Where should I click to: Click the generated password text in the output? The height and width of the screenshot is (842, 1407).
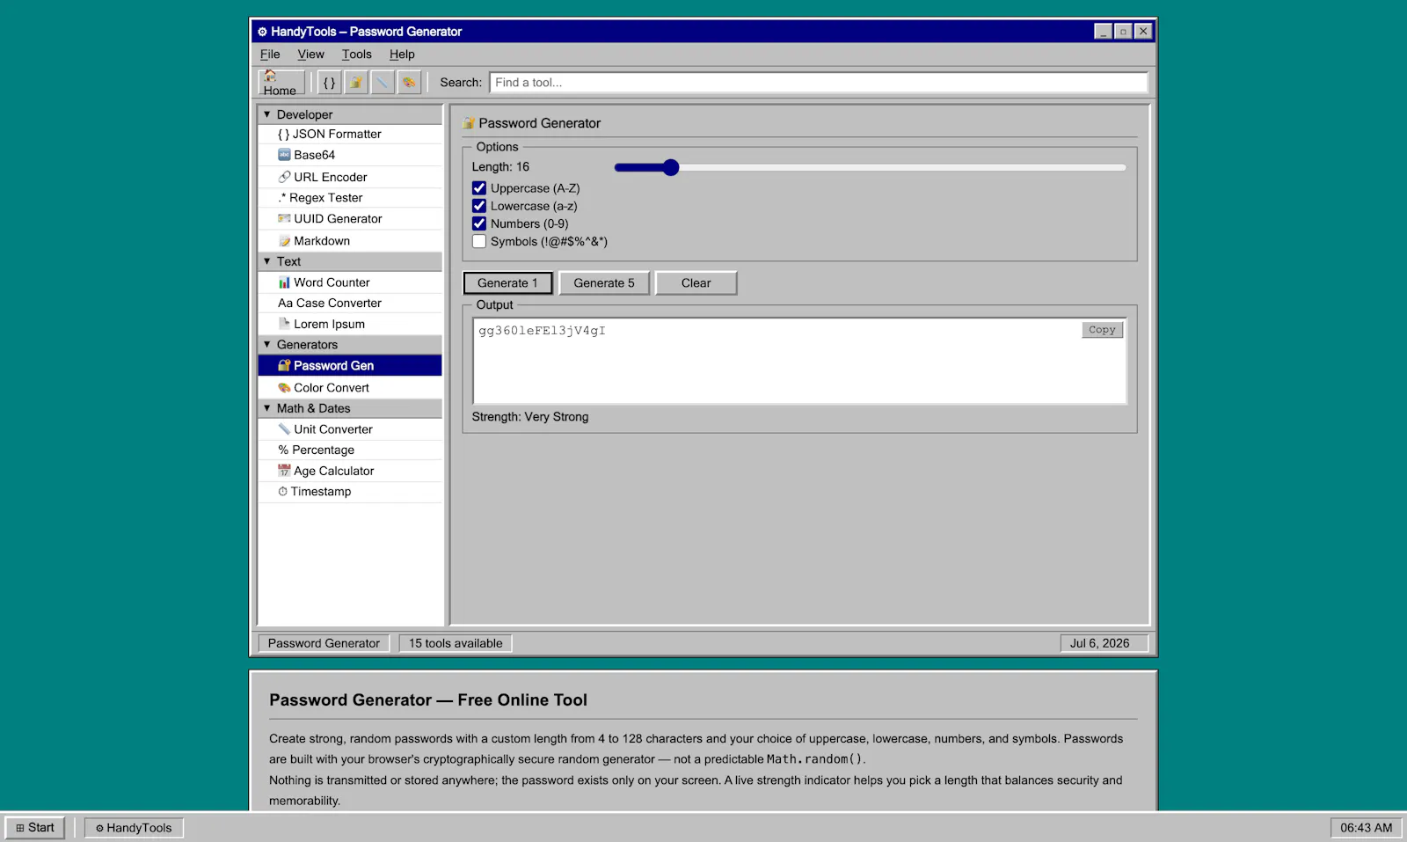[x=542, y=331]
